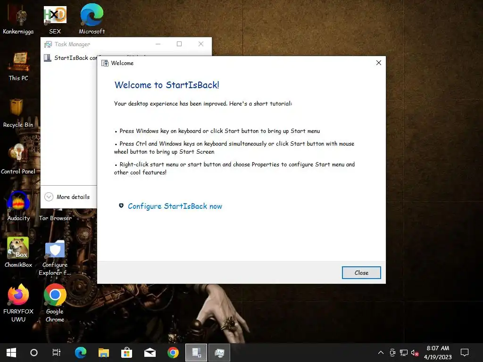Image resolution: width=483 pixels, height=362 pixels.
Task: Open Configure StartIsBack now link
Action: [x=175, y=206]
